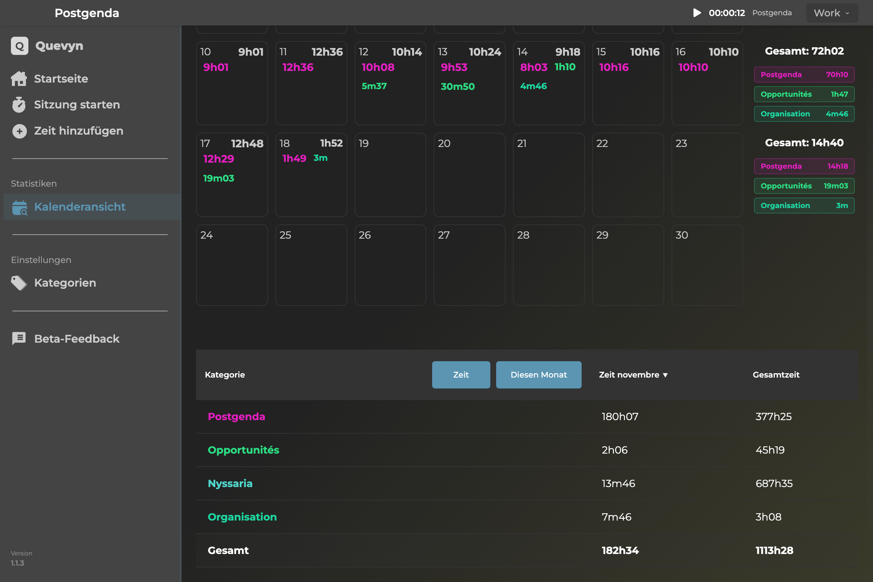Click the Kalenderansicht calendar icon

20,207
